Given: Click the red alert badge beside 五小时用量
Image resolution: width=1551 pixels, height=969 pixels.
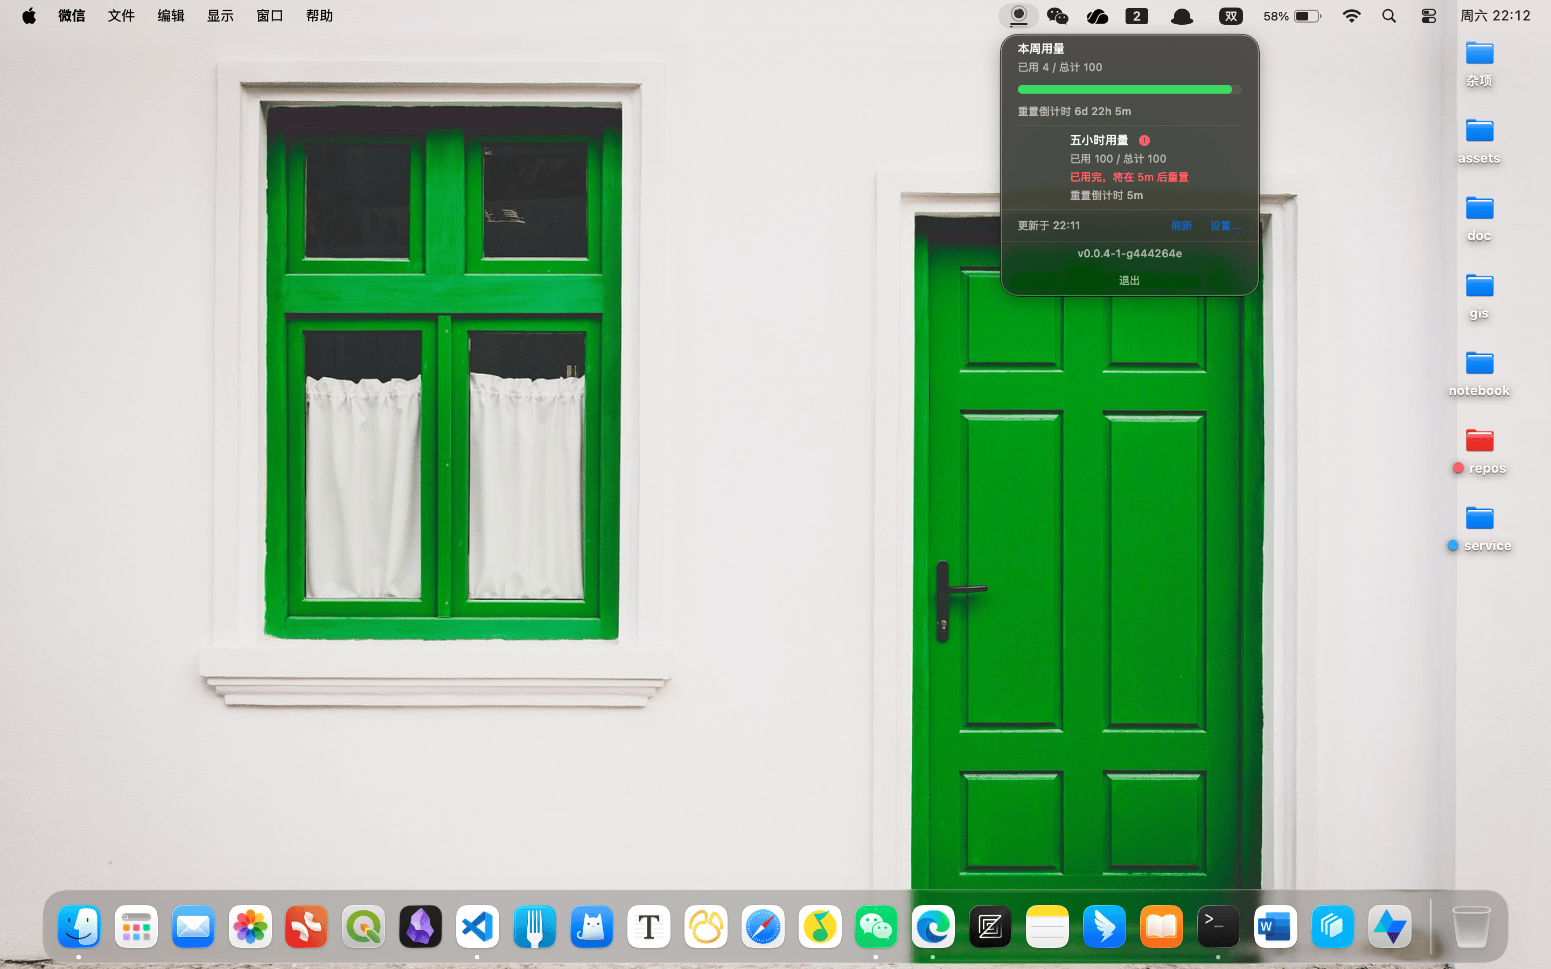Looking at the screenshot, I should pos(1144,141).
